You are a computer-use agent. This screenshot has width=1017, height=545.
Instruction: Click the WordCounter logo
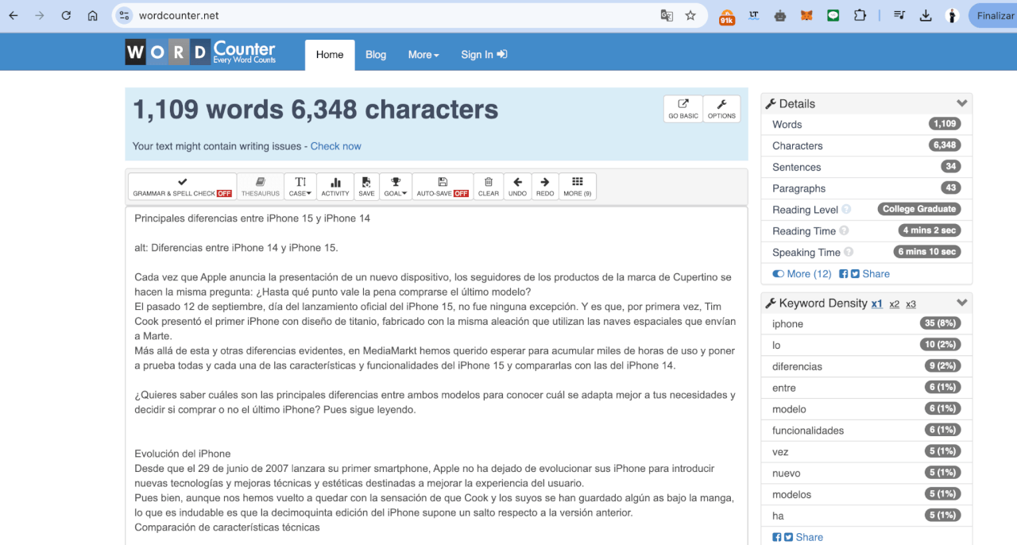[200, 52]
